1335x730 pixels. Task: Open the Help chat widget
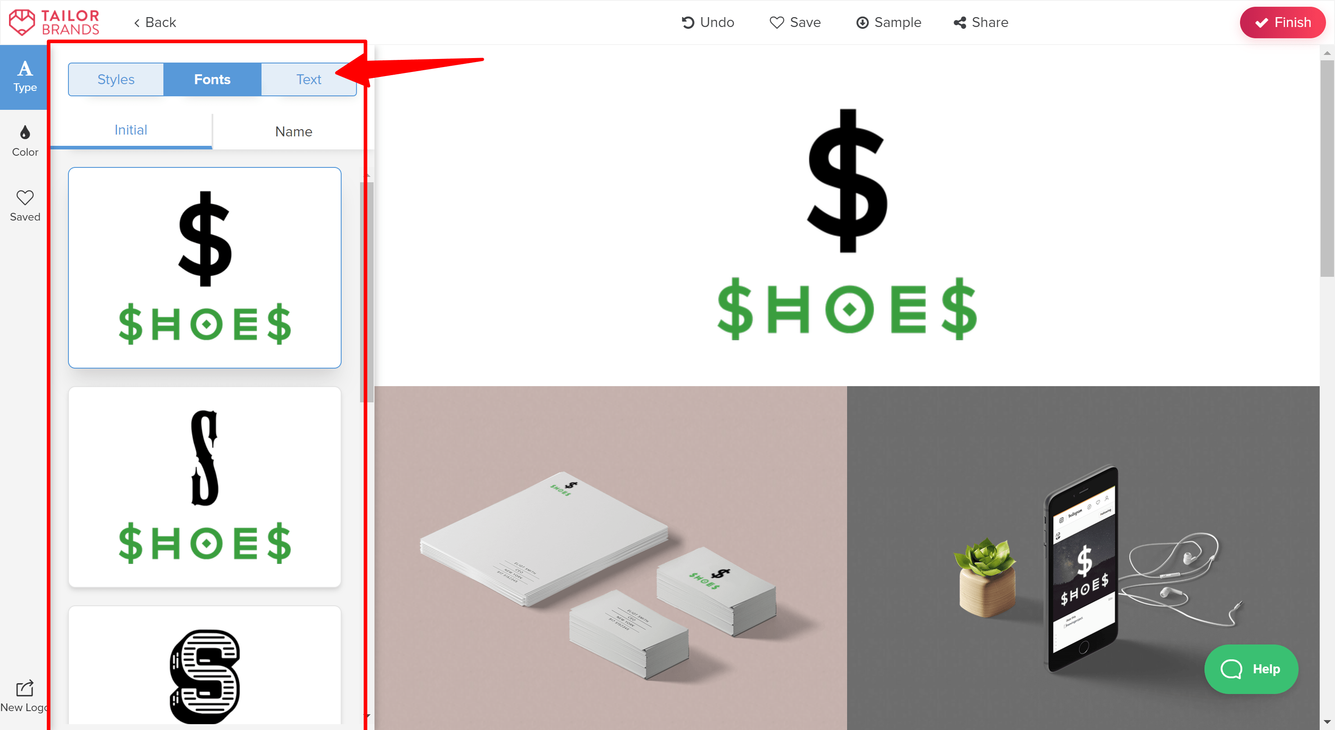click(x=1251, y=668)
